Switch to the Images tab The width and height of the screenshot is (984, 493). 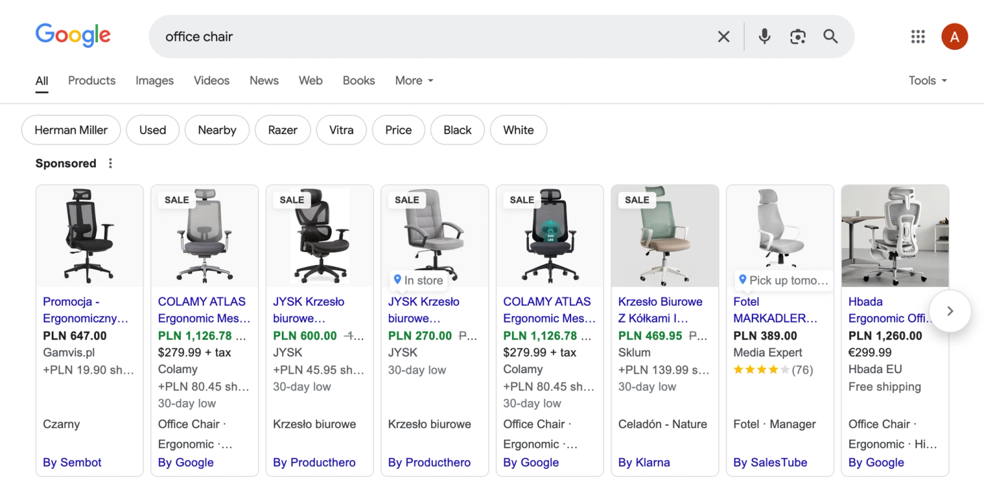pyautogui.click(x=154, y=80)
